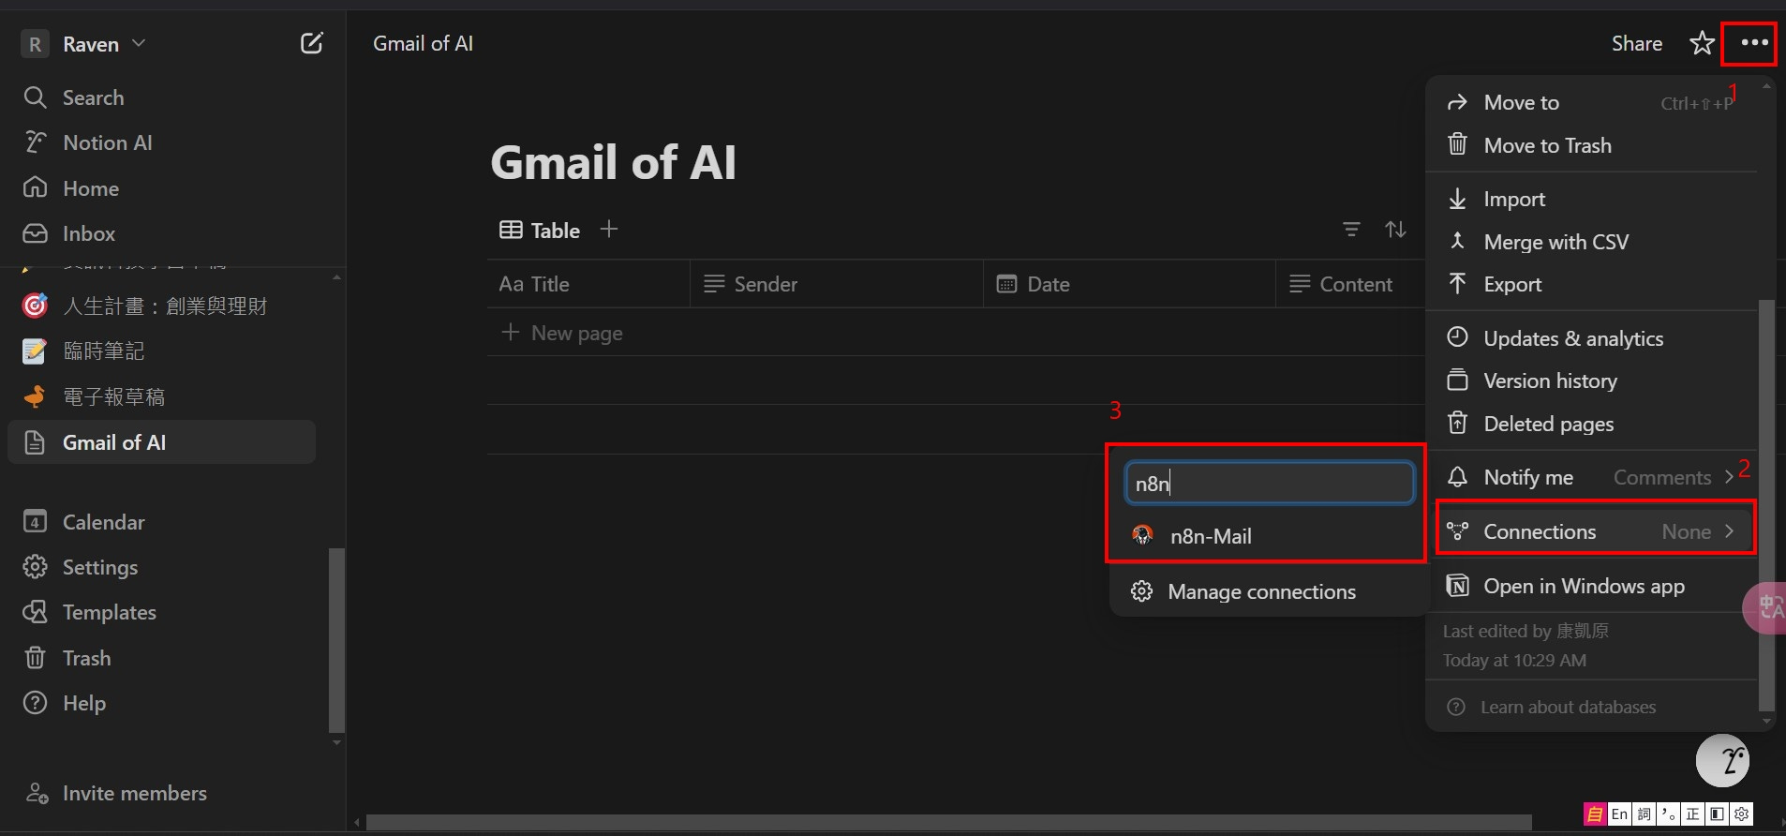Click the Share button
Screen dimensions: 1786x836
coord(1636,43)
